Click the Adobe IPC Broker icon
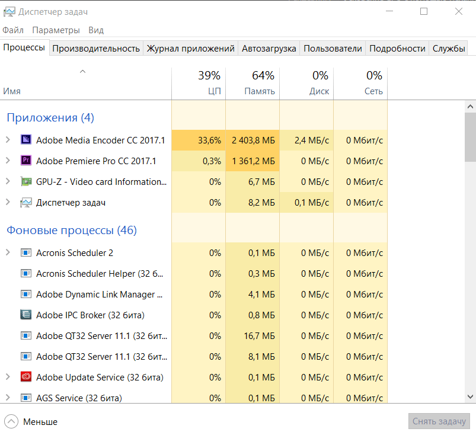Viewport: 476px width, 435px height. (x=26, y=315)
